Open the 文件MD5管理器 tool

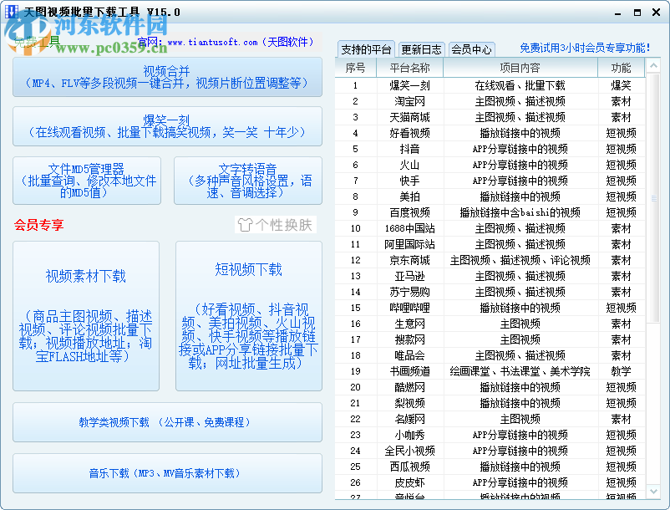(x=87, y=181)
